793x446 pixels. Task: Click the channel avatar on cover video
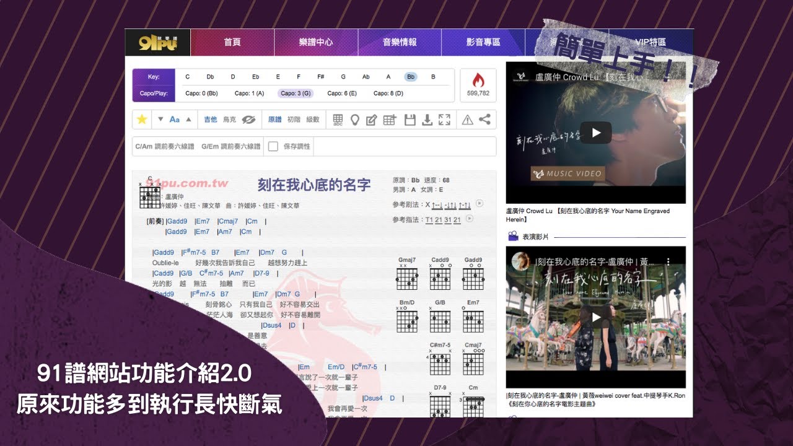[521, 262]
